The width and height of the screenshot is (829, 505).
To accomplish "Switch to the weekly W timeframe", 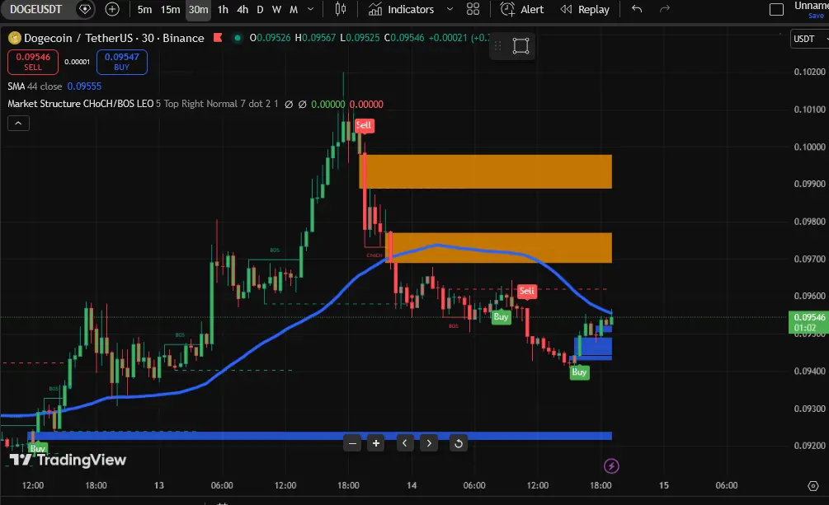I will 276,10.
